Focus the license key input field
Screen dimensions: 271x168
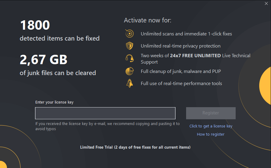click(105, 113)
